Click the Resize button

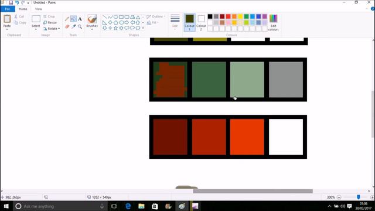[x=50, y=22]
